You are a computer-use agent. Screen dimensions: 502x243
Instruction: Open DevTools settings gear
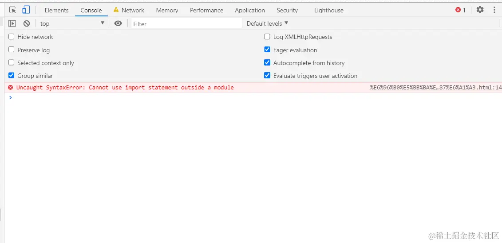480,10
